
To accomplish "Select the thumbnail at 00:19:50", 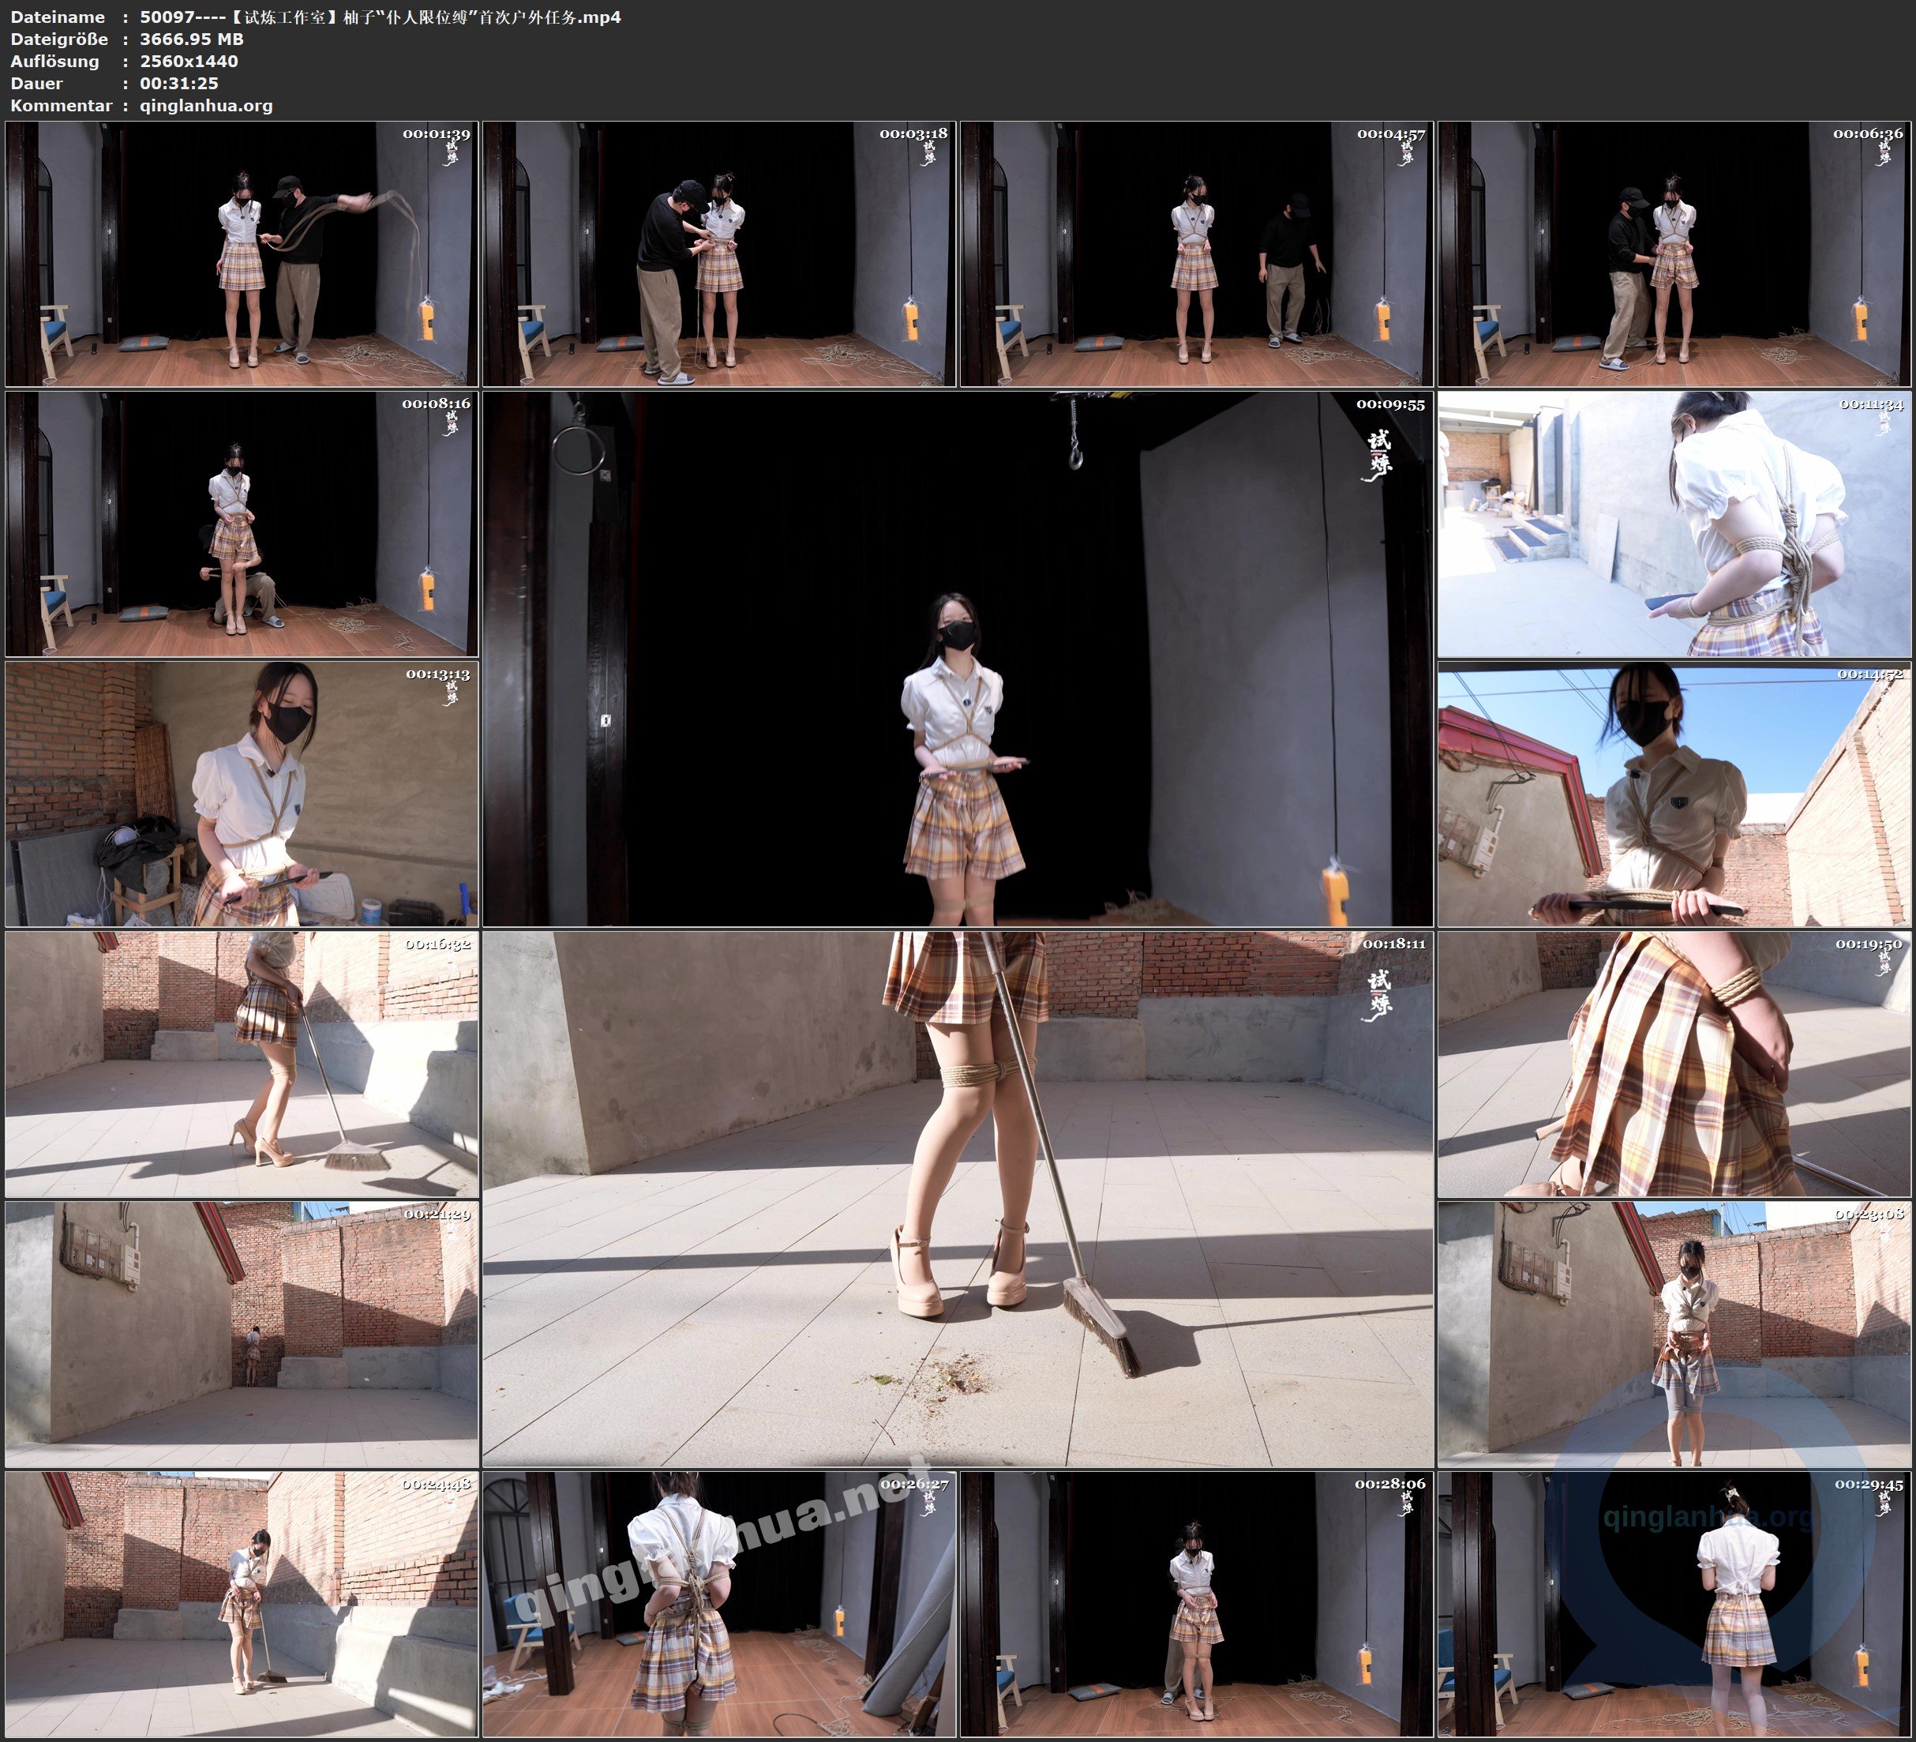I will [x=1674, y=1064].
